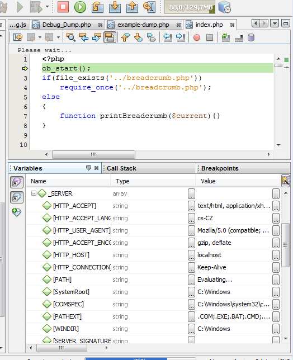Open value editor for HTTP_USER_AGENT row
The height and width of the screenshot is (360, 293).
(276, 230)
